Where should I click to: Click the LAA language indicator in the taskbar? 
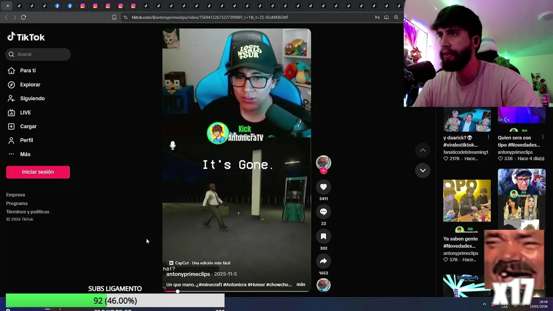pos(505,306)
